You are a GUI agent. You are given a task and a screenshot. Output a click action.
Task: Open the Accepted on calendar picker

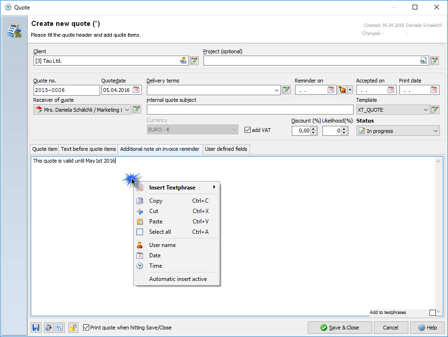pos(391,90)
